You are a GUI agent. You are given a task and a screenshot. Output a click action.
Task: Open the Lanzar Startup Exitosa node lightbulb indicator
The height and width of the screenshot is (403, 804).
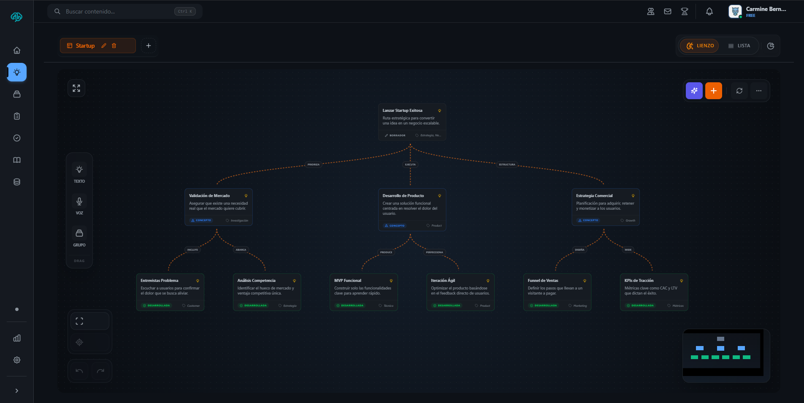[x=439, y=110]
